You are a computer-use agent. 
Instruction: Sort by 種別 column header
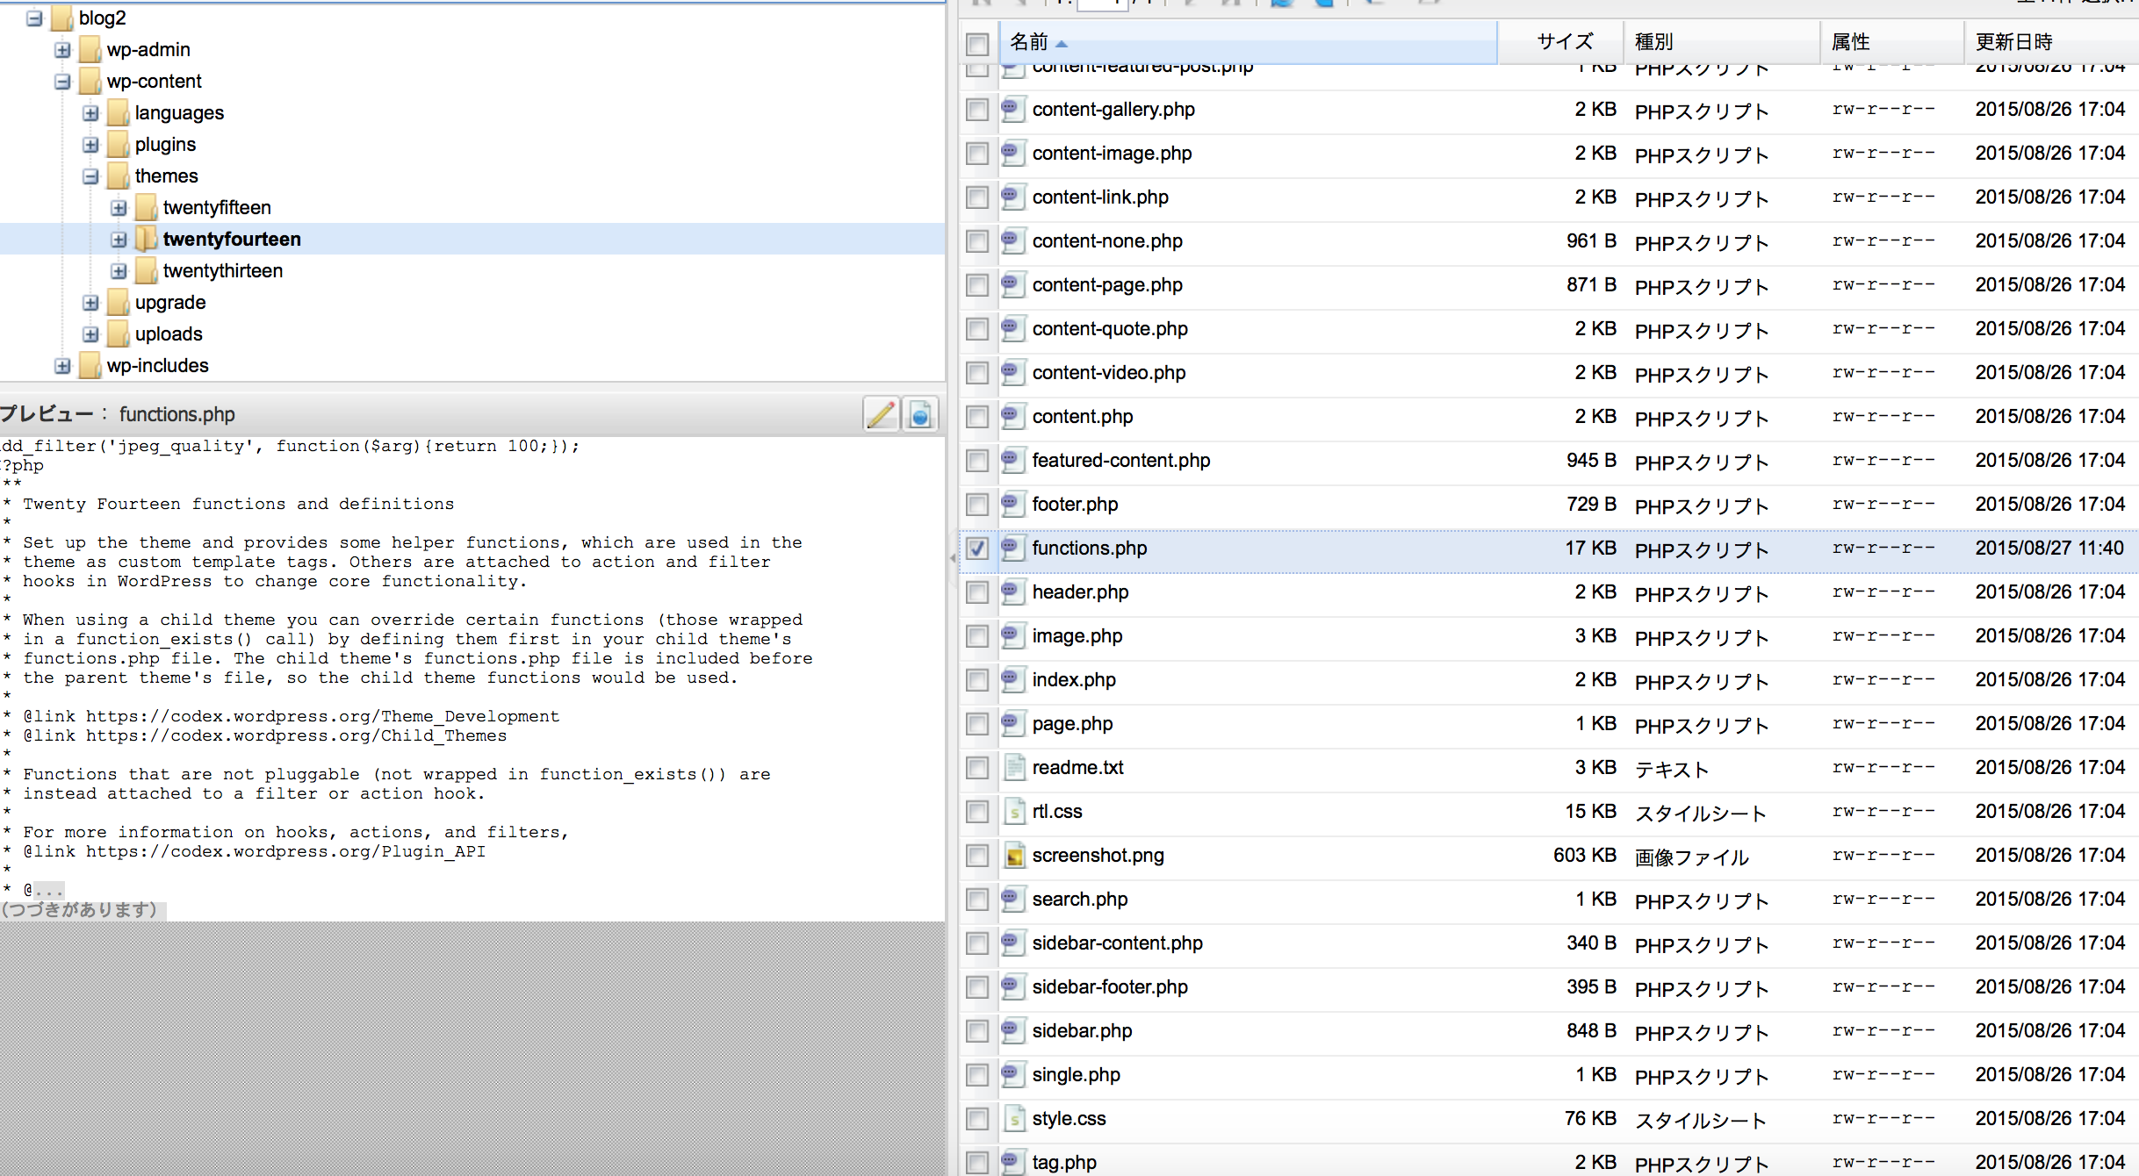coord(1721,42)
